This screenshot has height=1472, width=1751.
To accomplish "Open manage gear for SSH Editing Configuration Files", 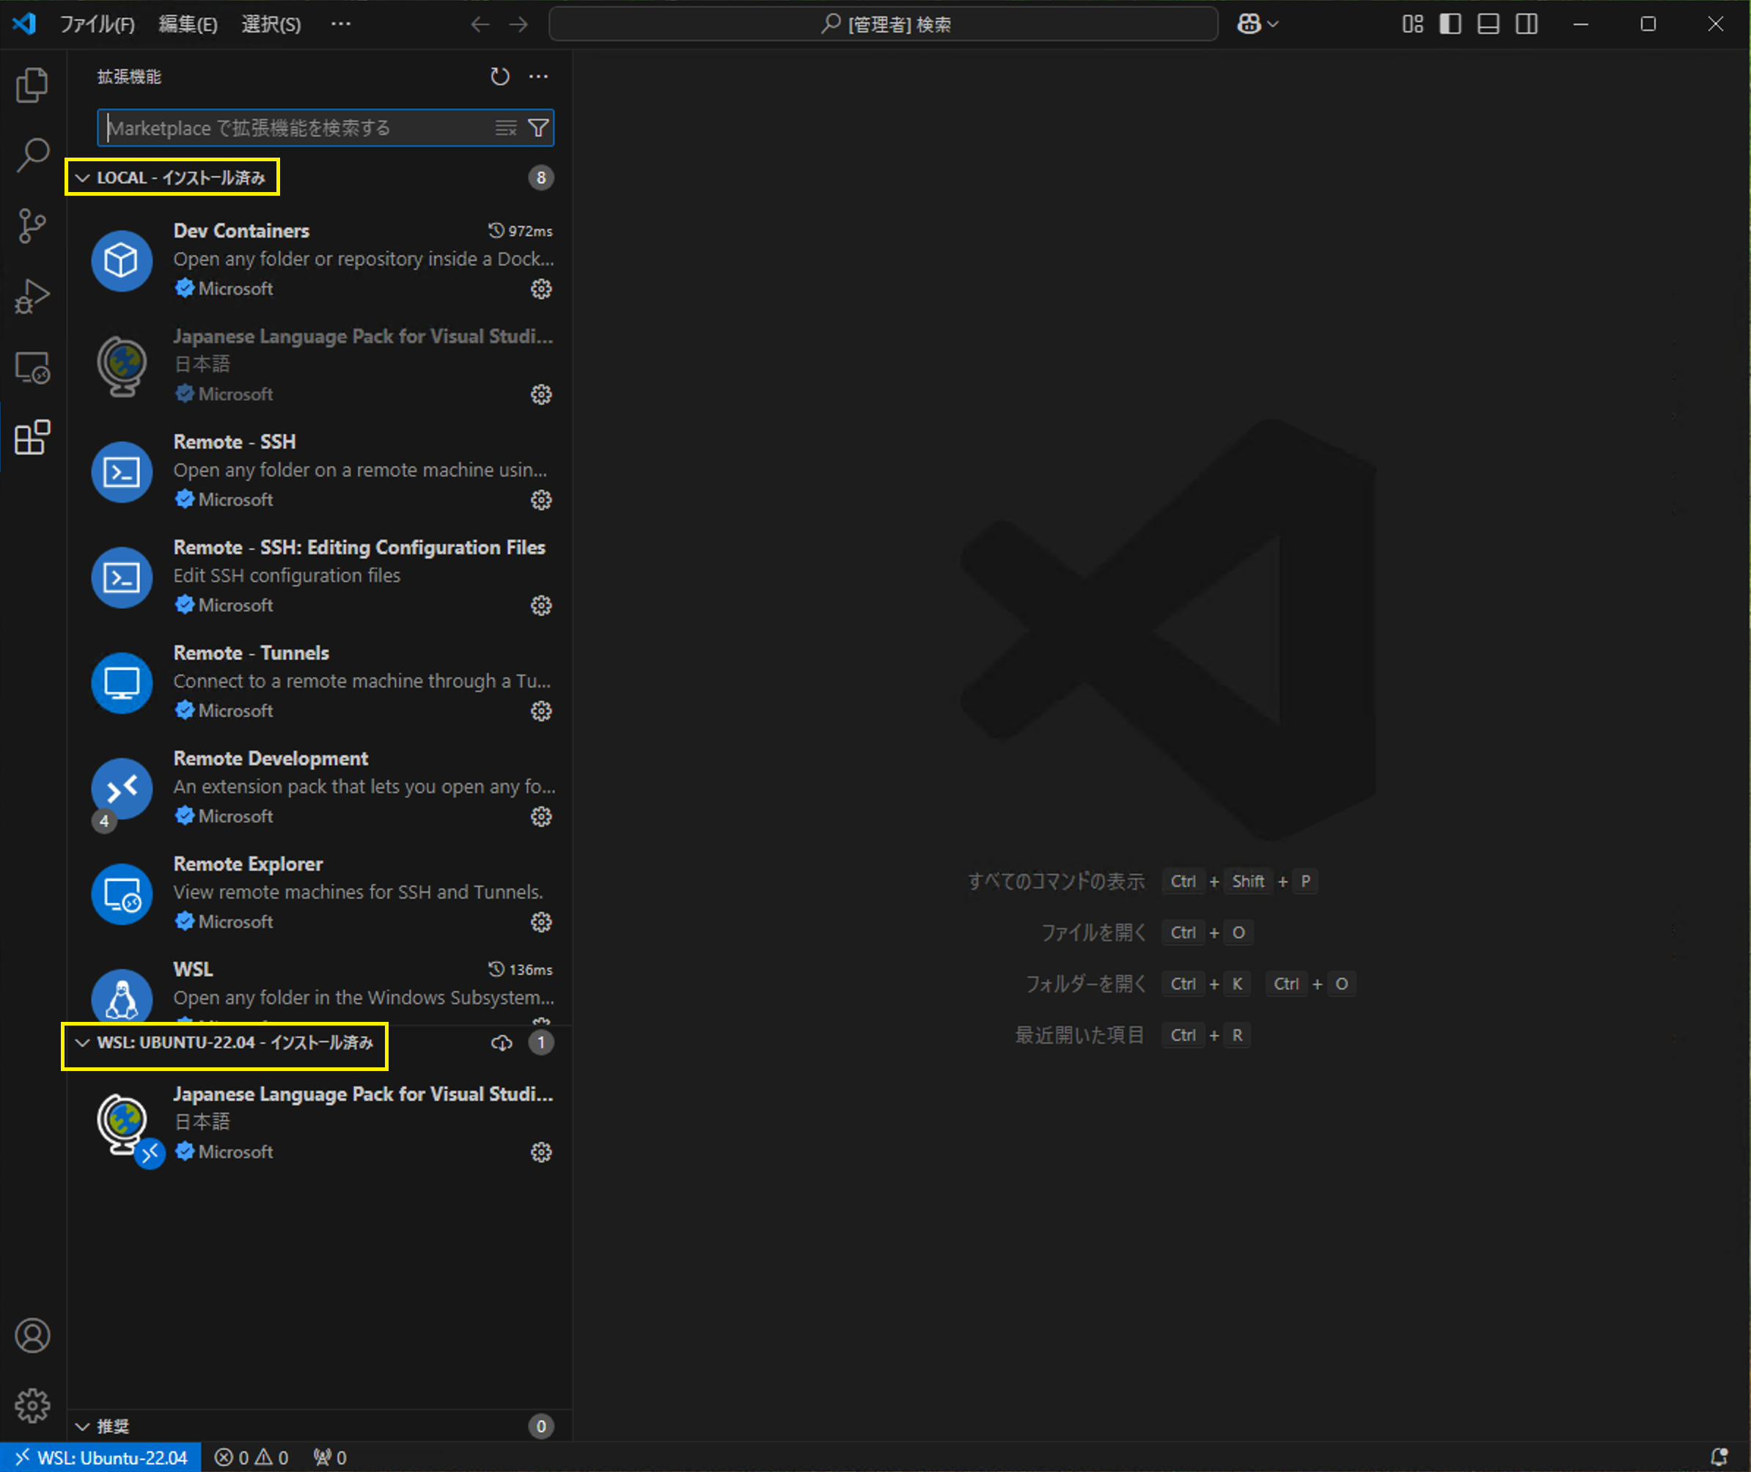I will pyautogui.click(x=542, y=605).
